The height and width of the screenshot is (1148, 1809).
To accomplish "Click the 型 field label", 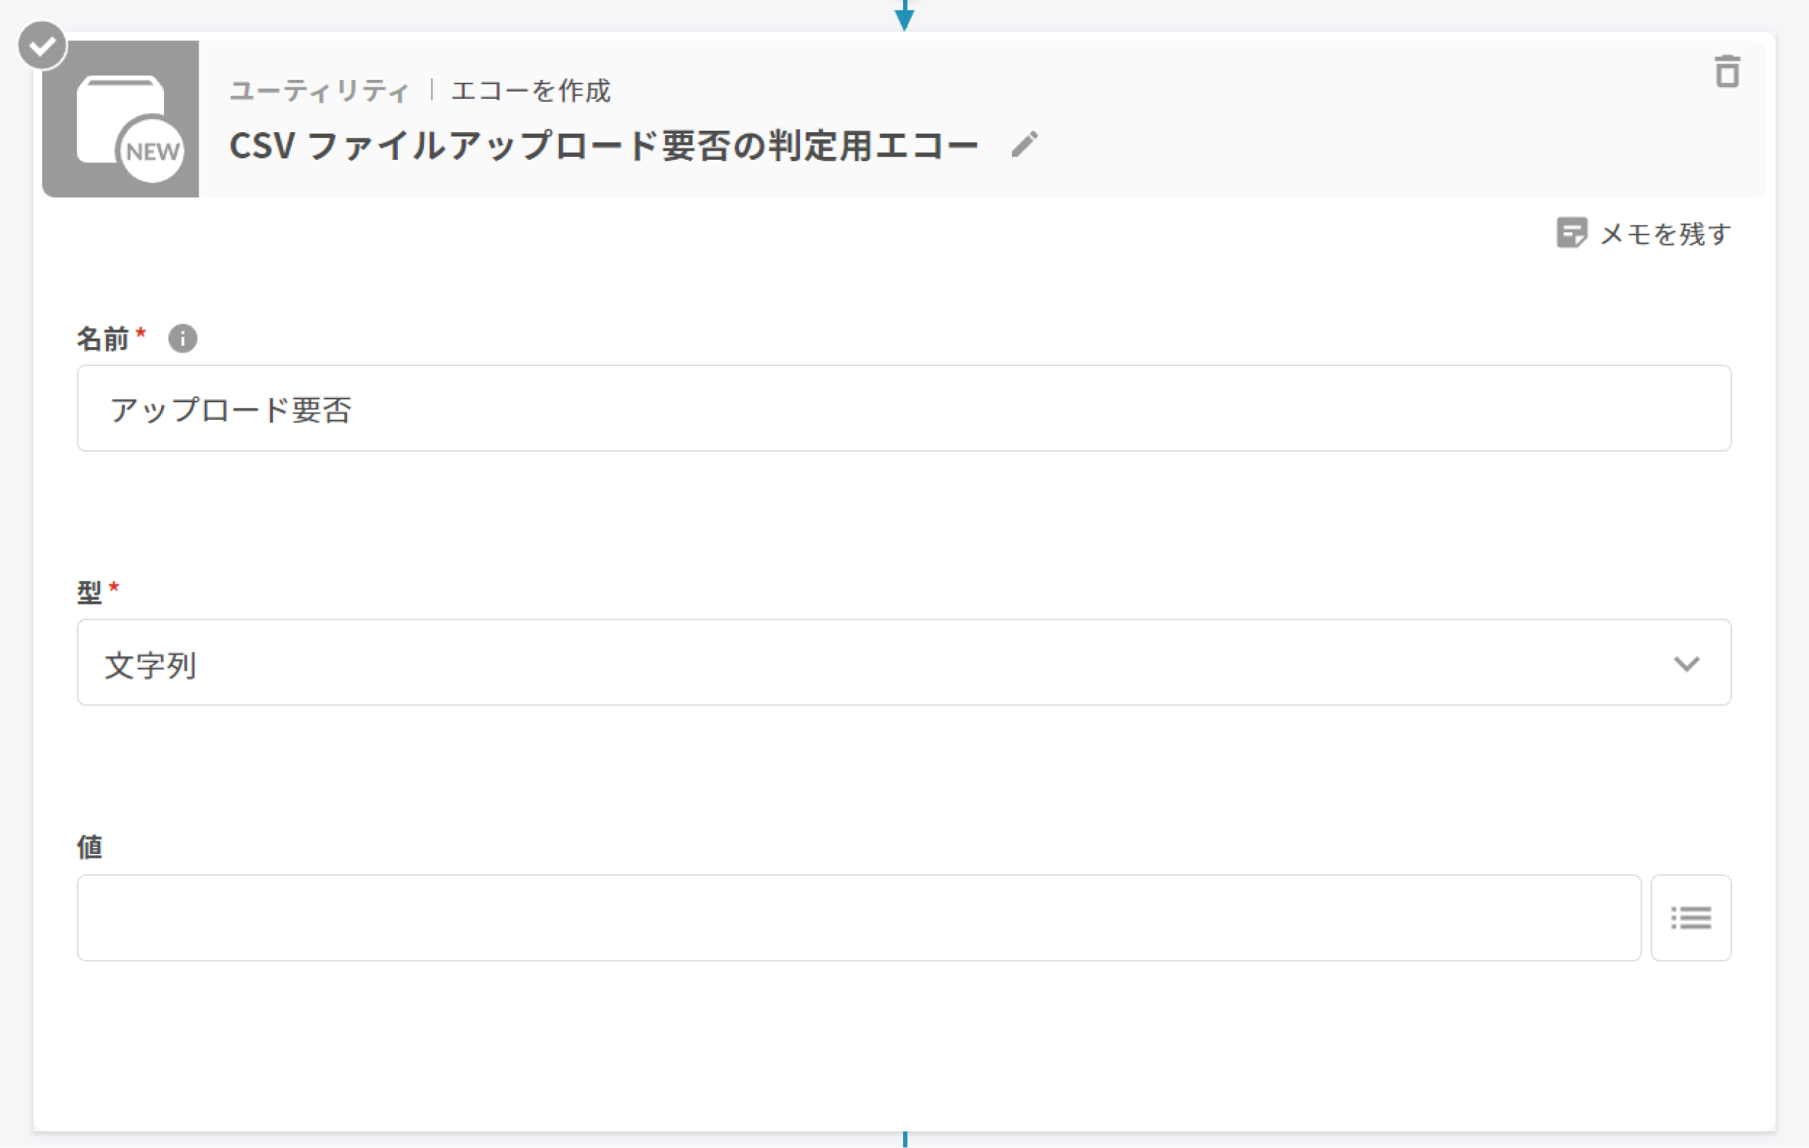I will click(90, 592).
